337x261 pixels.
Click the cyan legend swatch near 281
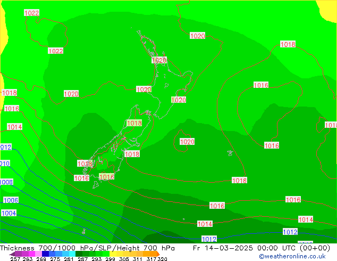coord(72,254)
